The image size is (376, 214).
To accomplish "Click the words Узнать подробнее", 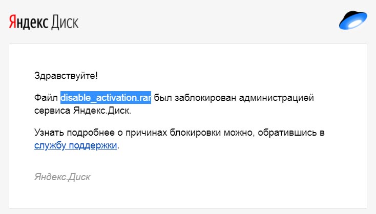I will (74, 133).
